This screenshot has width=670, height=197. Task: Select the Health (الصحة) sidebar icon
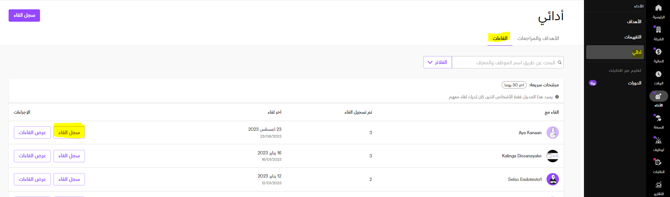pyautogui.click(x=658, y=118)
